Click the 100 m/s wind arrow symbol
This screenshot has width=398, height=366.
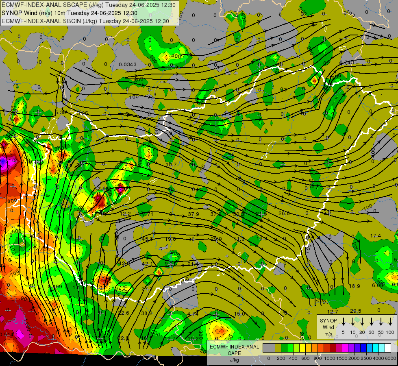[390, 322]
